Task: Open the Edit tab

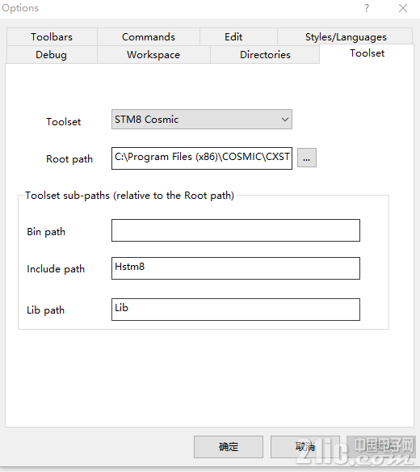Action: coord(233,36)
